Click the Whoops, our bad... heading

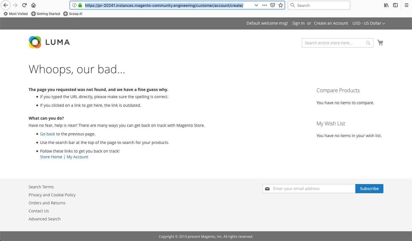(77, 69)
